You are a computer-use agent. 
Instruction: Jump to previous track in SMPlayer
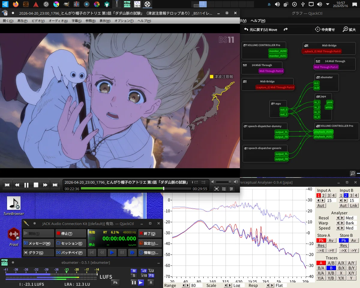coord(7,185)
